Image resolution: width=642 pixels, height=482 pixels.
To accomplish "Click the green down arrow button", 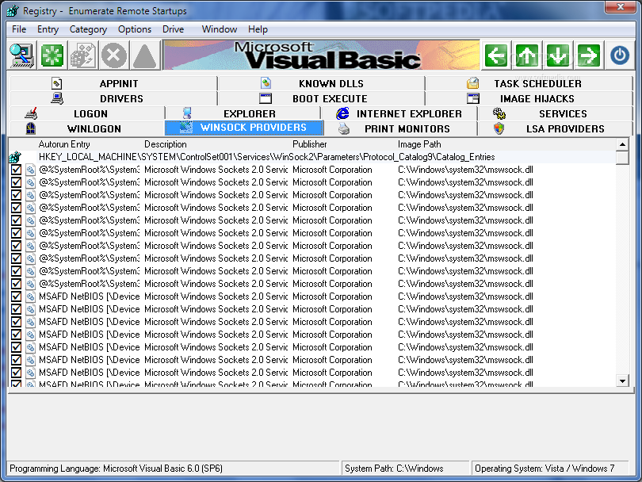I will (558, 55).
